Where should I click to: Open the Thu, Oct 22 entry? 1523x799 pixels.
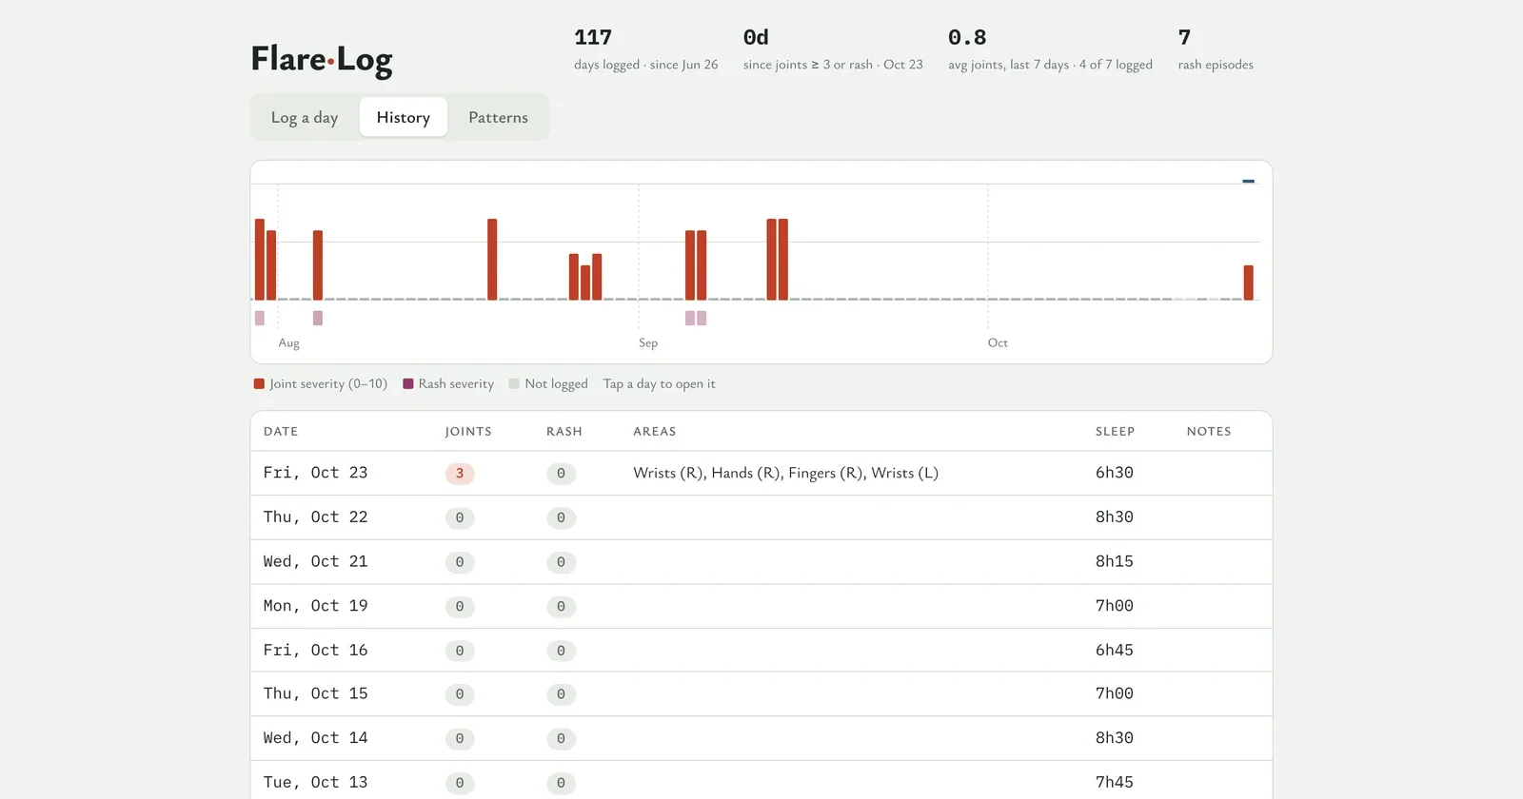tap(761, 517)
